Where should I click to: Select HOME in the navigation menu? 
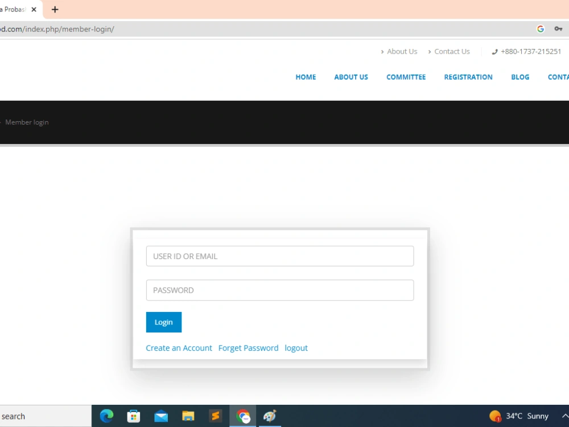coord(306,77)
